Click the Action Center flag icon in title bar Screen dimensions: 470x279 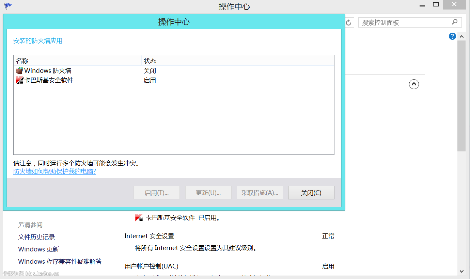pyautogui.click(x=8, y=6)
